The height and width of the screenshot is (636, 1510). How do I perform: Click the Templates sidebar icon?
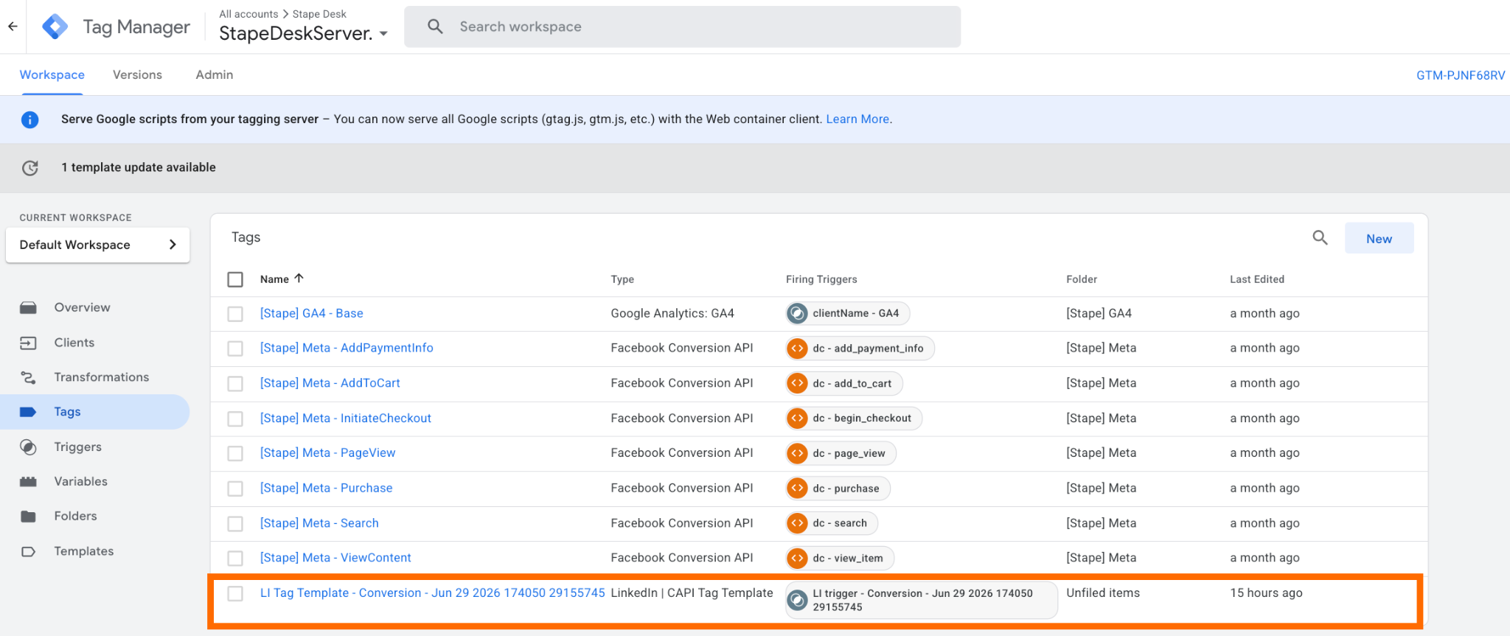[28, 551]
